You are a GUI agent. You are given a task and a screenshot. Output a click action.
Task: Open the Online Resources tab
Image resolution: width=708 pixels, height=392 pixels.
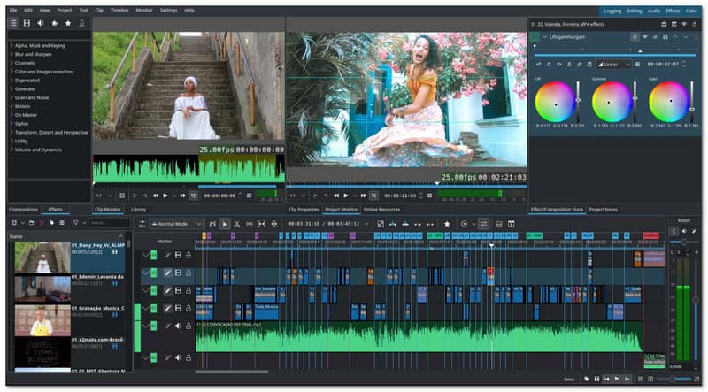pyautogui.click(x=381, y=210)
